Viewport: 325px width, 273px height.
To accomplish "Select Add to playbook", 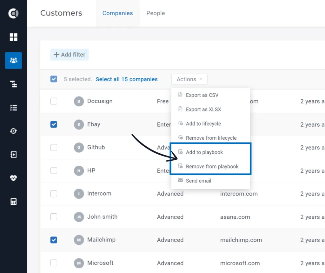I will click(x=211, y=152).
